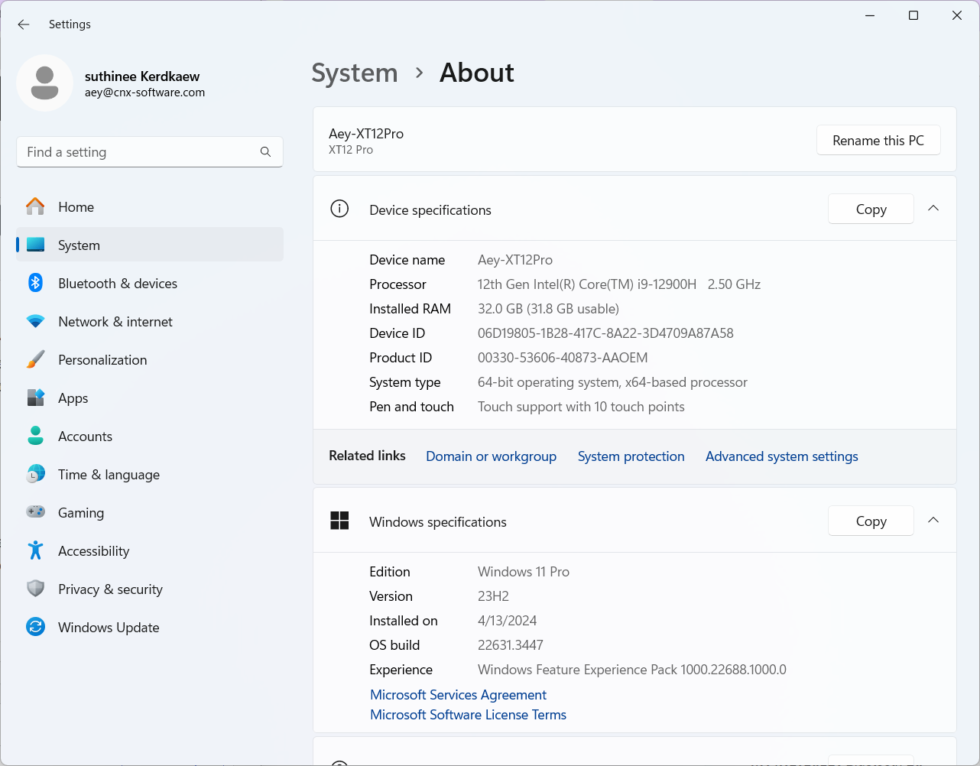The width and height of the screenshot is (980, 766).
Task: Click the back arrow icon in Settings
Action: click(24, 24)
